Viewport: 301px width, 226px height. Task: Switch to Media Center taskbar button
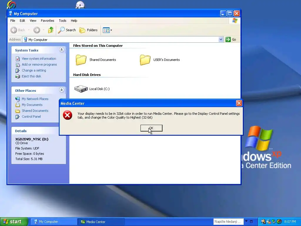click(101, 222)
